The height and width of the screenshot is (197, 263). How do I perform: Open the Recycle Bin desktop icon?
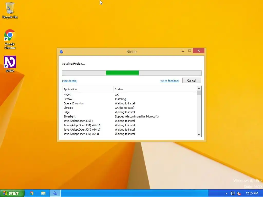tap(10, 11)
